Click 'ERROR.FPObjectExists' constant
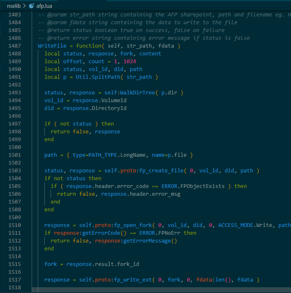Screen dimensions: 291x293 click(193, 186)
